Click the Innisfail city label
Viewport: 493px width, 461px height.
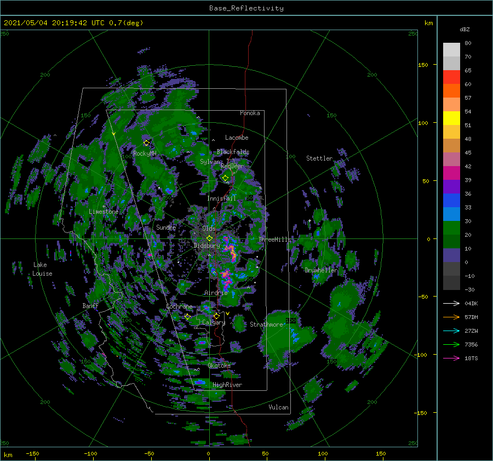pos(221,198)
